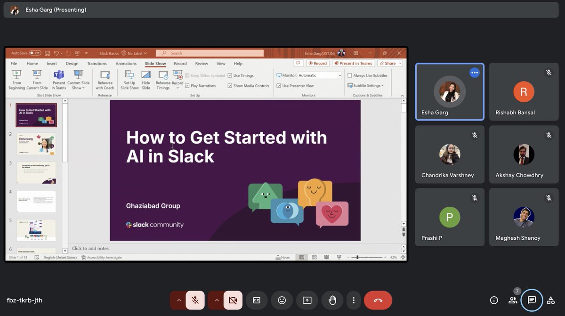This screenshot has width=565, height=316.
Task: Click the Save icon in title bar
Action: [x=48, y=53]
